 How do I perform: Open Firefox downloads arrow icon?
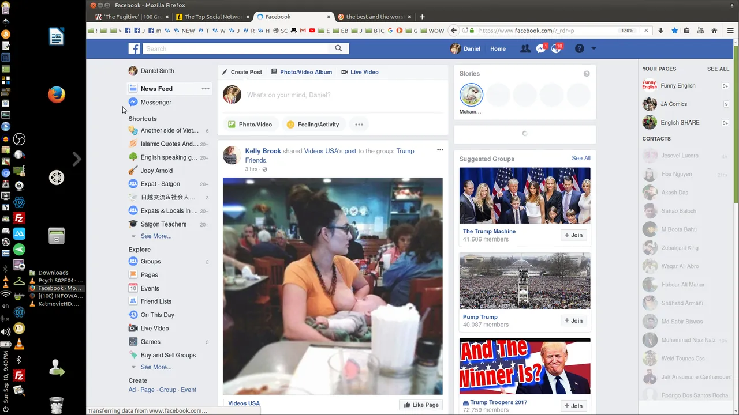pos(661,31)
